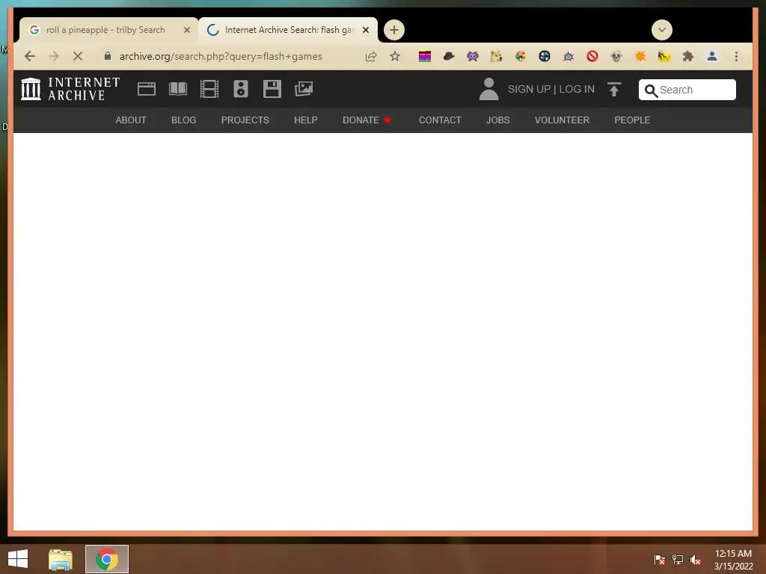Open the BLOG link
This screenshot has width=766, height=574.
(x=184, y=120)
